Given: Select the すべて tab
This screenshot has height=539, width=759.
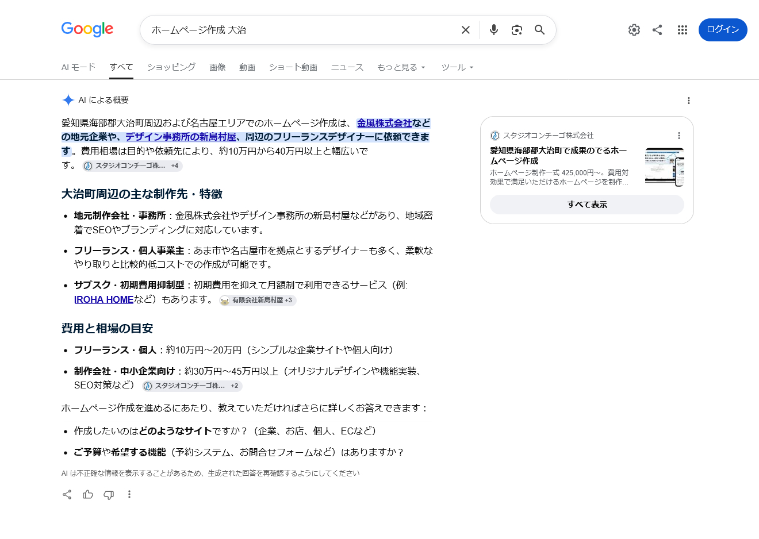Looking at the screenshot, I should pos(121,67).
